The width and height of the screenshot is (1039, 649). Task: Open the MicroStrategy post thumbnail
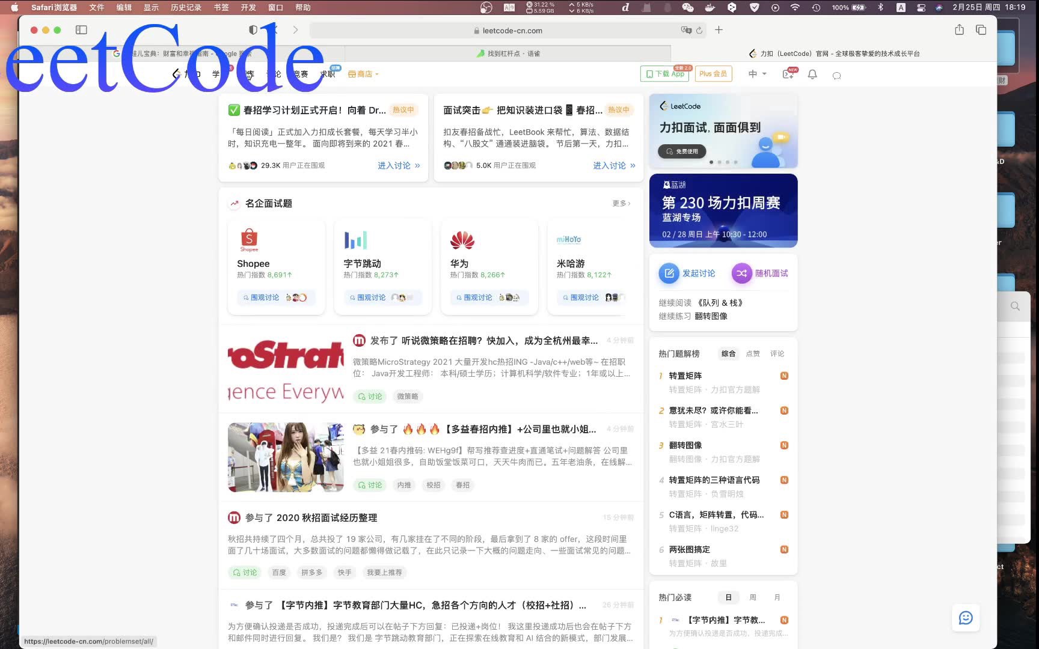286,369
